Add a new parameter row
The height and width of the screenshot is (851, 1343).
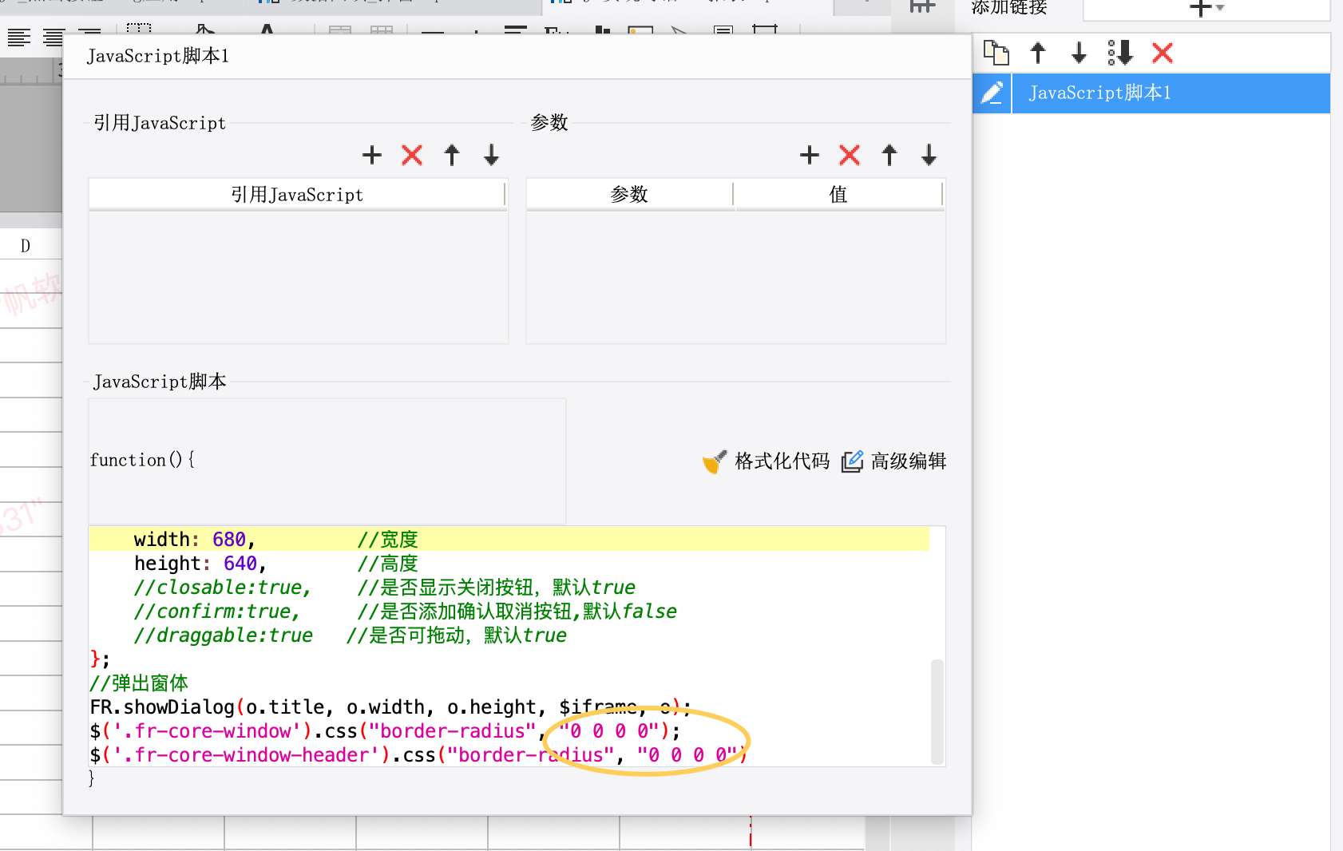coord(810,155)
